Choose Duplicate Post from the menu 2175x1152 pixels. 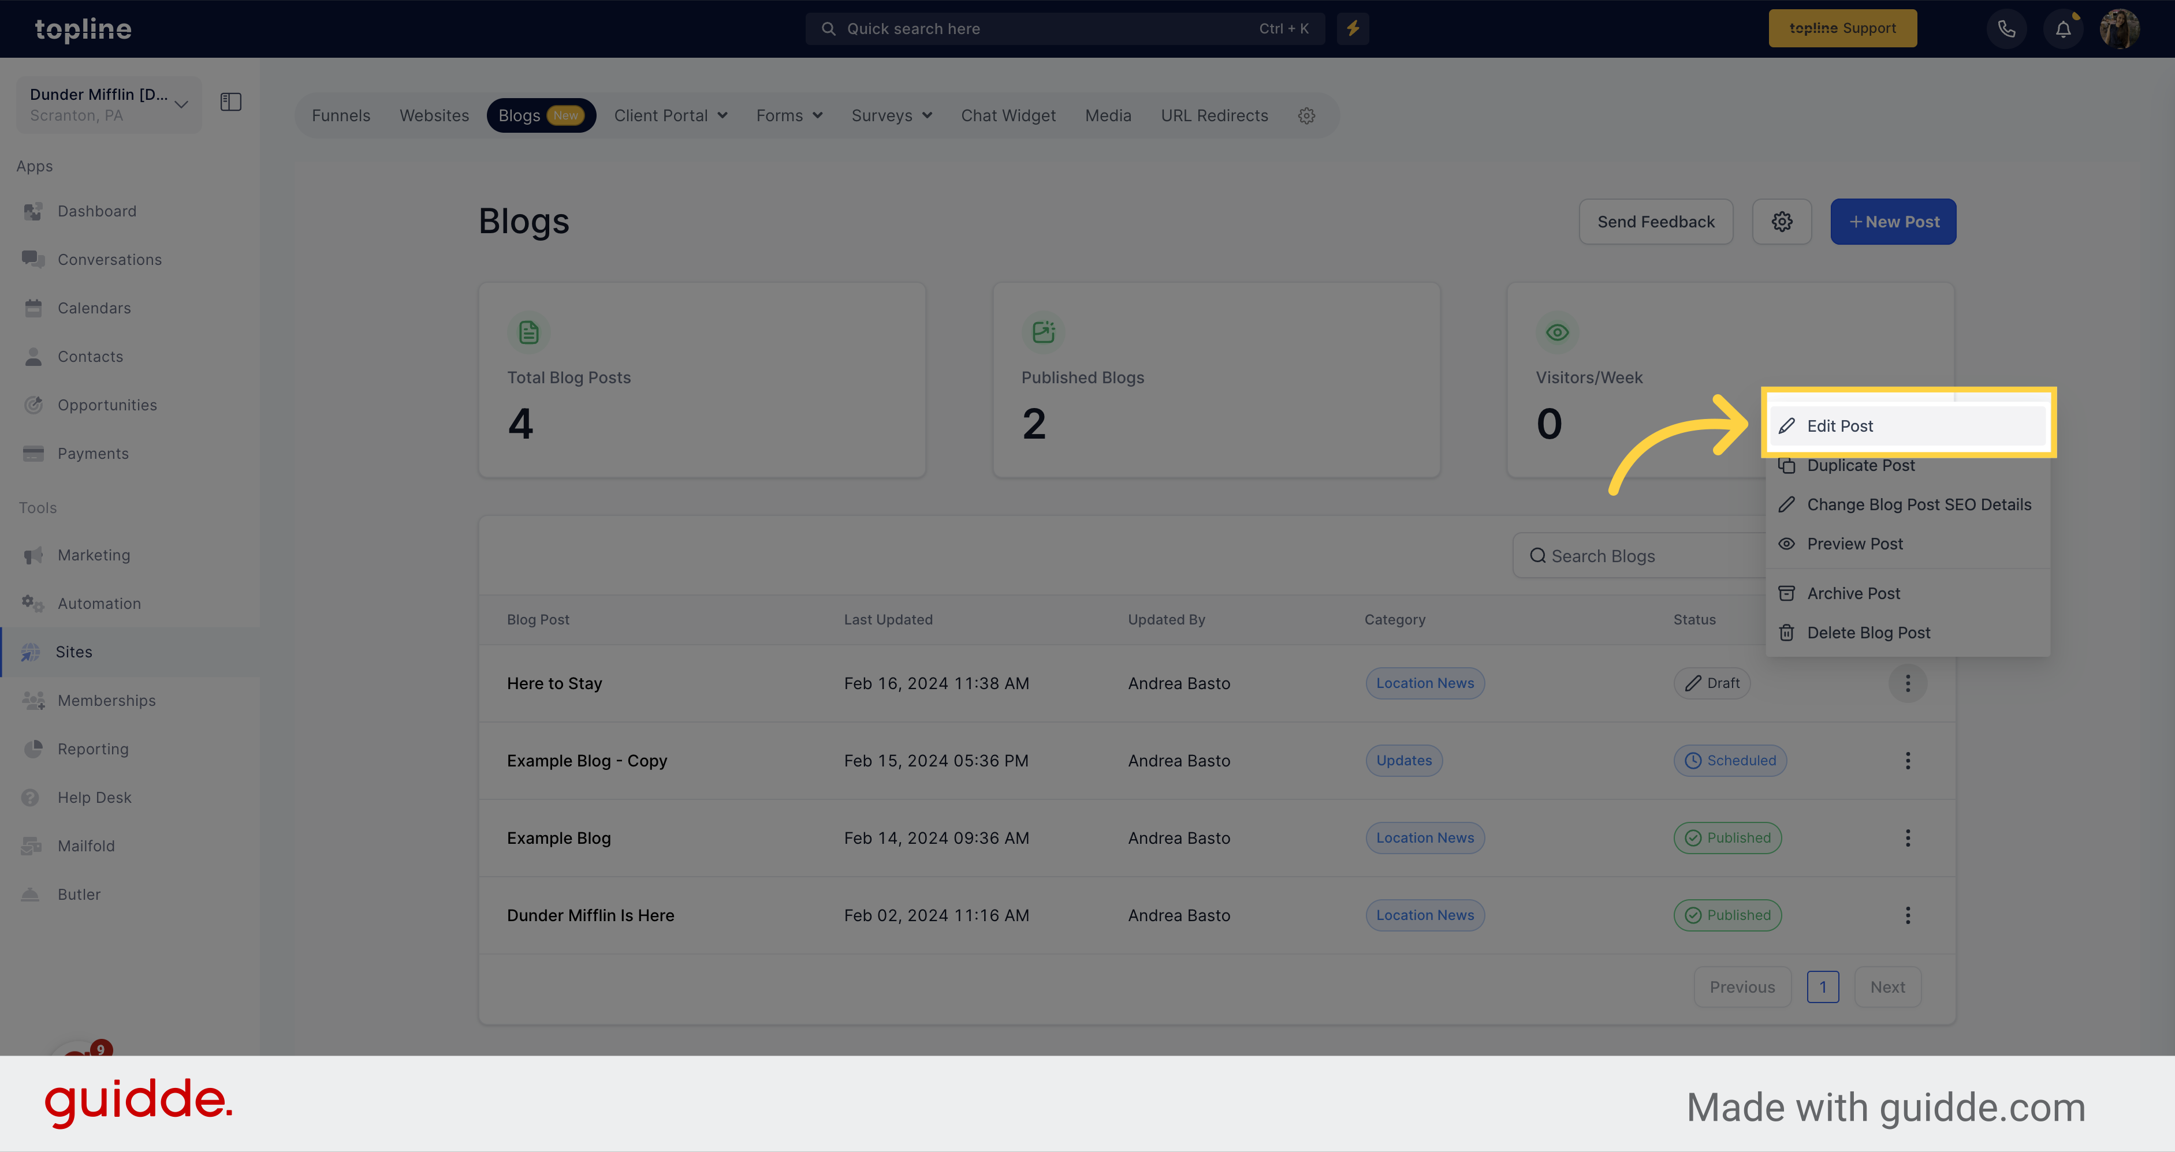tap(1908, 466)
